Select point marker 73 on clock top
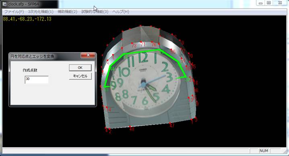 point(134,45)
